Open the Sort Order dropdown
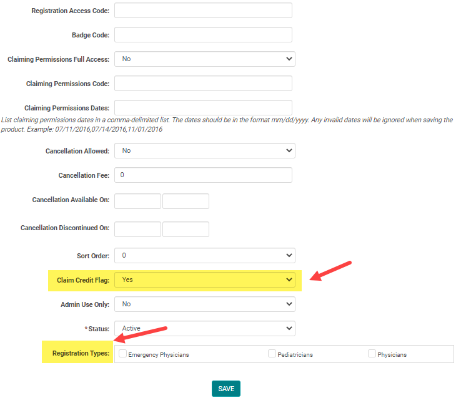The width and height of the screenshot is (456, 398). [205, 255]
